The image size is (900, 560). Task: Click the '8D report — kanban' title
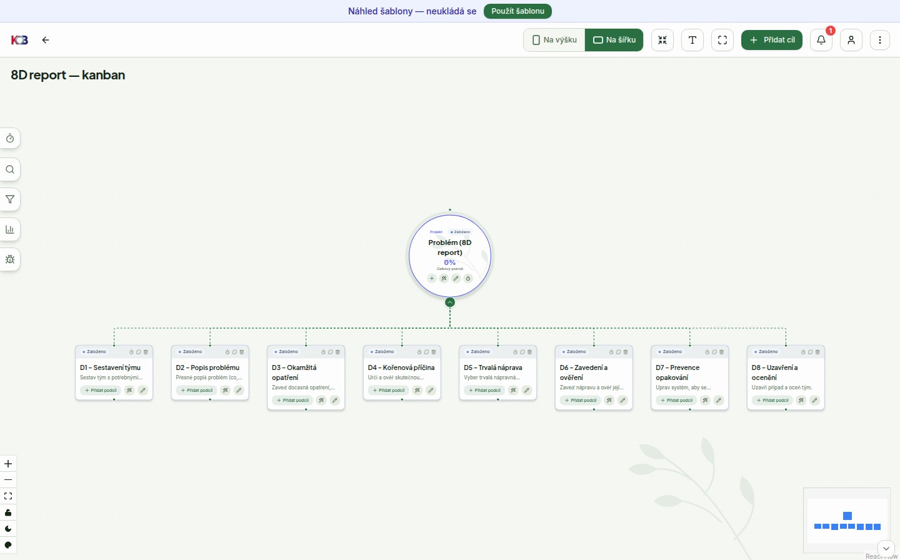click(x=68, y=75)
